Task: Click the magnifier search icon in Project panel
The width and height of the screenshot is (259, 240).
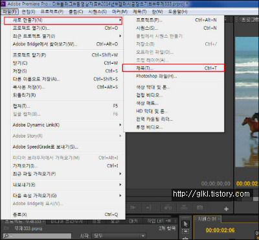Action: pos(6,235)
